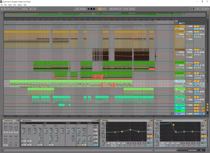Toggle the House macro rack device activator
Viewport: 210px width, 153px height.
point(3,121)
